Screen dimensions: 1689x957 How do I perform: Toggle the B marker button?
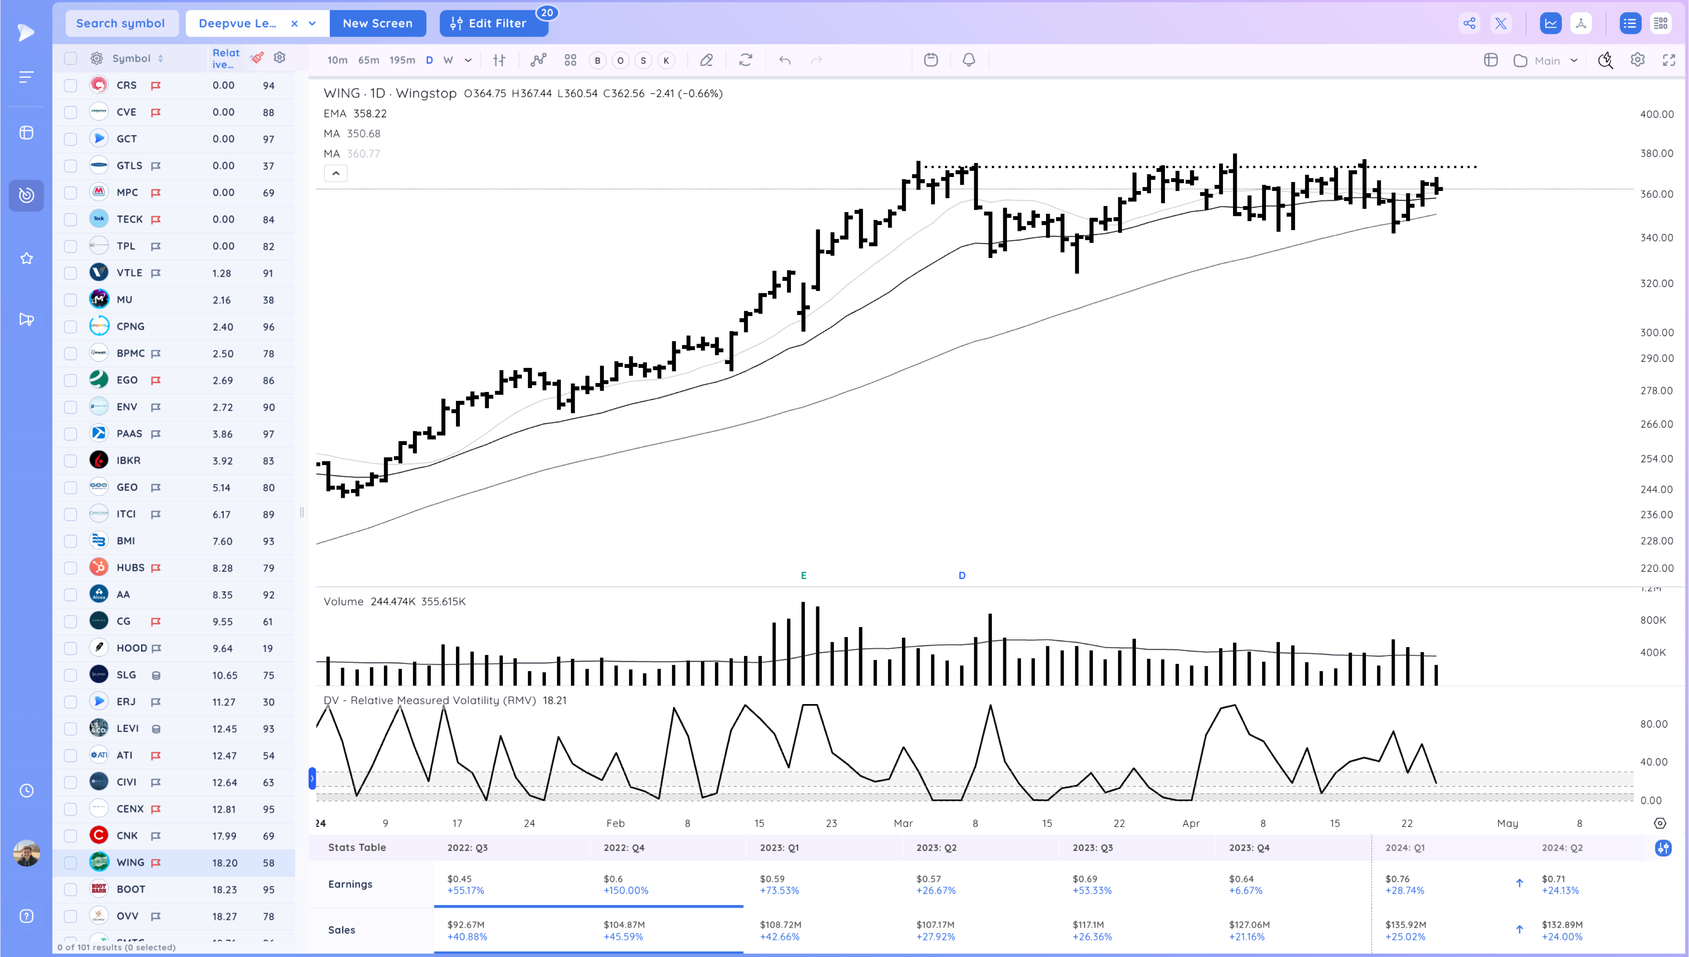597,60
